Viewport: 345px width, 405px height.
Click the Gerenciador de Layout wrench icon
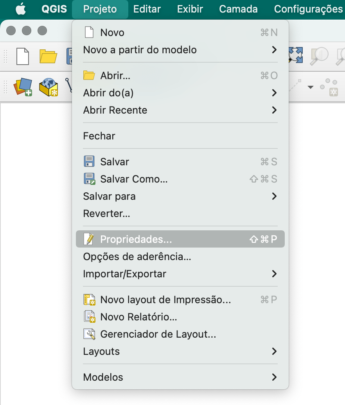click(90, 334)
